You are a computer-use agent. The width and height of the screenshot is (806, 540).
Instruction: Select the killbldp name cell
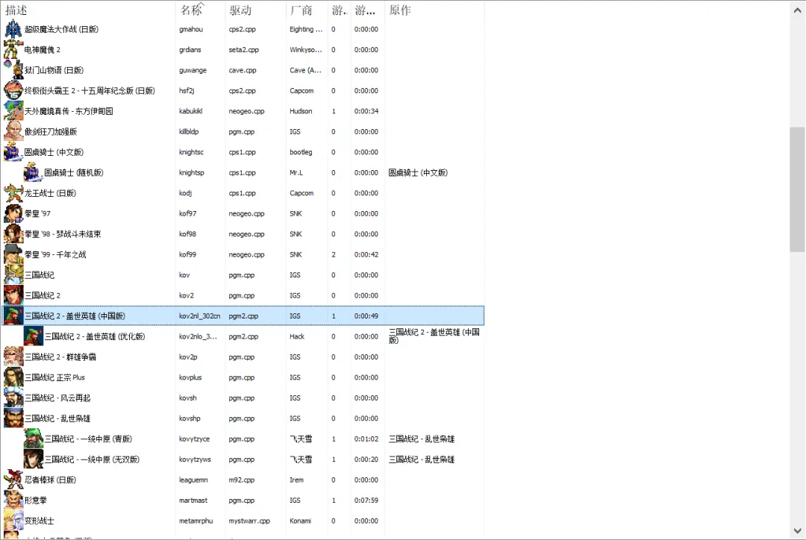[189, 131]
